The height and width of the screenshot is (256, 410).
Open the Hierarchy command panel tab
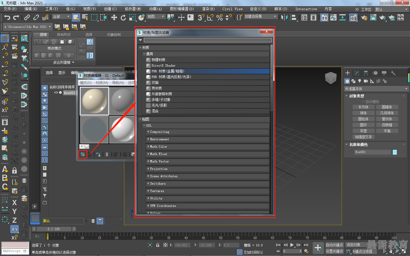tap(366, 73)
